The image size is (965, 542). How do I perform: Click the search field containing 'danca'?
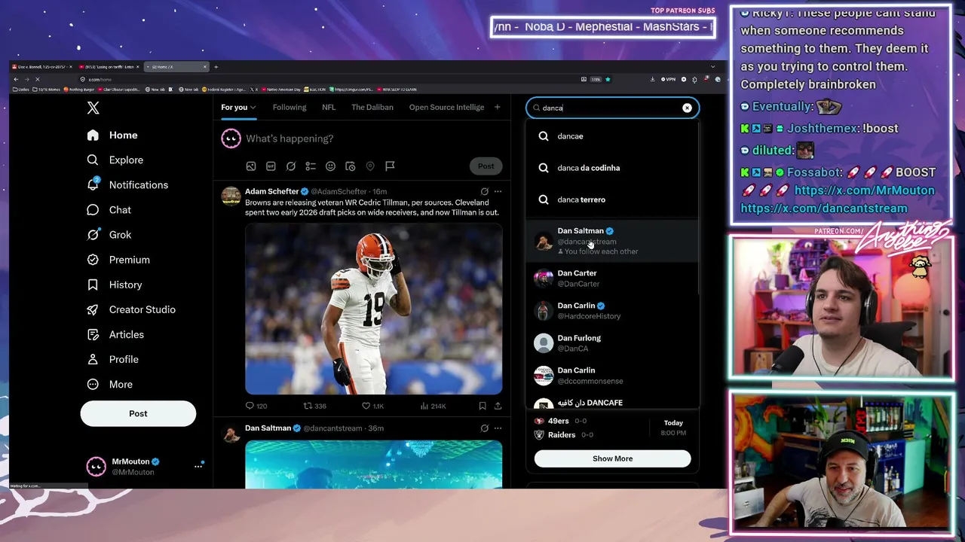(x=612, y=108)
